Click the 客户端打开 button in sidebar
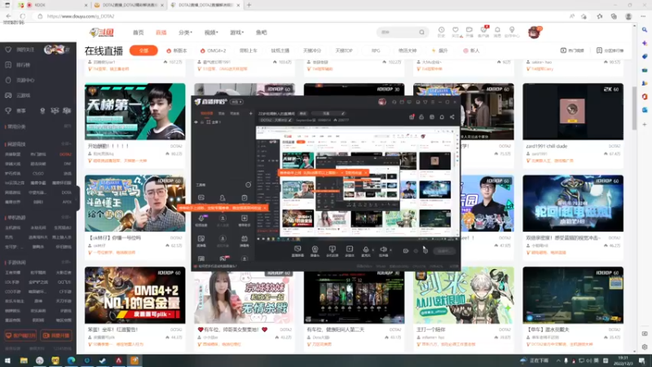The image size is (652, 367). (20, 335)
